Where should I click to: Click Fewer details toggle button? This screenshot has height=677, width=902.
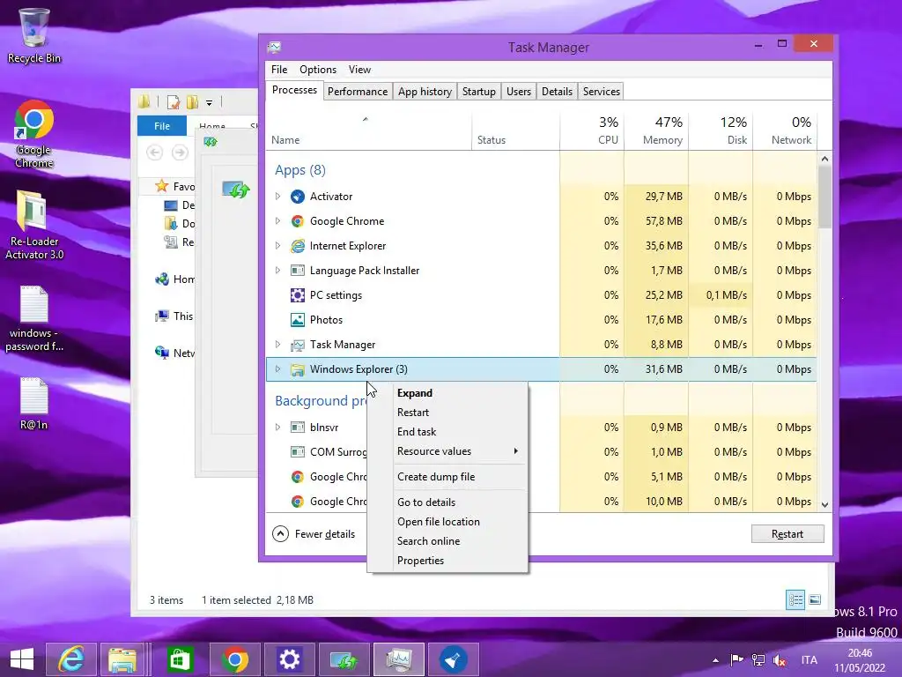(314, 534)
